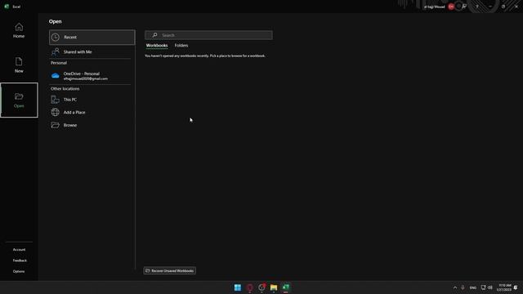This screenshot has width=523, height=294.
Task: Open the notification center icon
Action: click(516, 287)
